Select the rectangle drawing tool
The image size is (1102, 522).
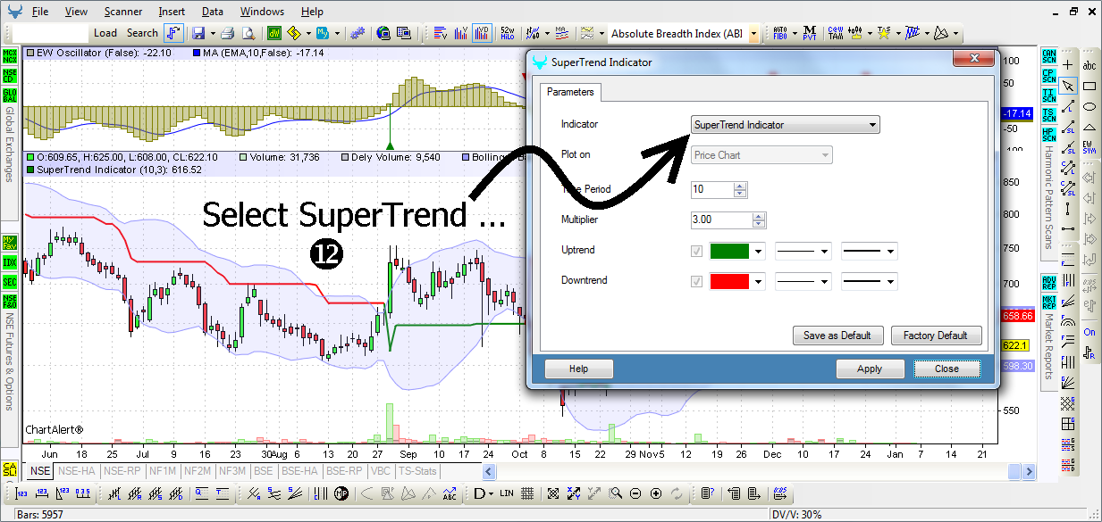pos(1089,87)
